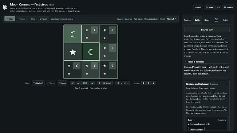Viewport: 237px width, 133px height.
Task: Click the moon candidate in row 3, column 1
Action: pos(76,66)
